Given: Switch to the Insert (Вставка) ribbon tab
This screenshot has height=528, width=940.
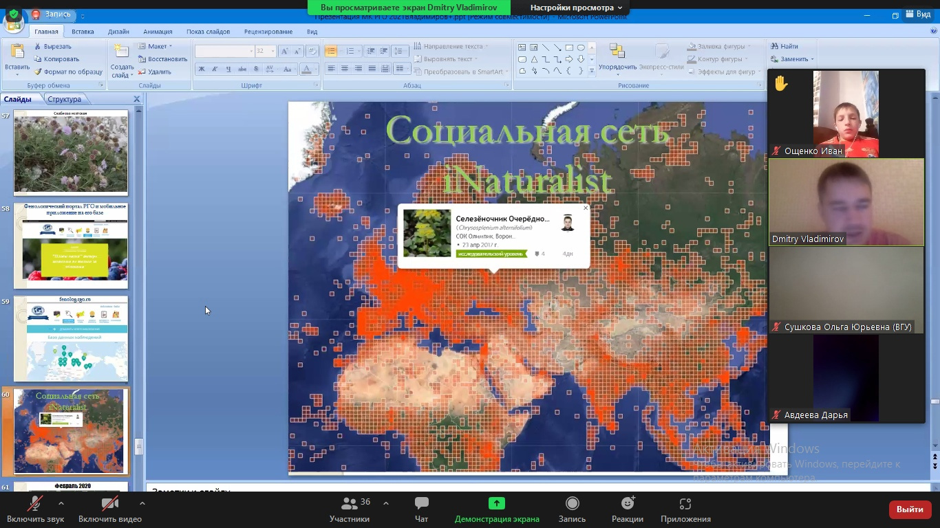Looking at the screenshot, I should click(x=83, y=32).
